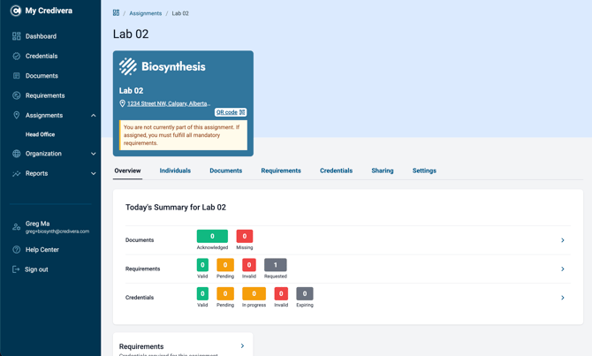Open the Credentials summary row chevron
This screenshot has height=356, width=592.
(563, 298)
